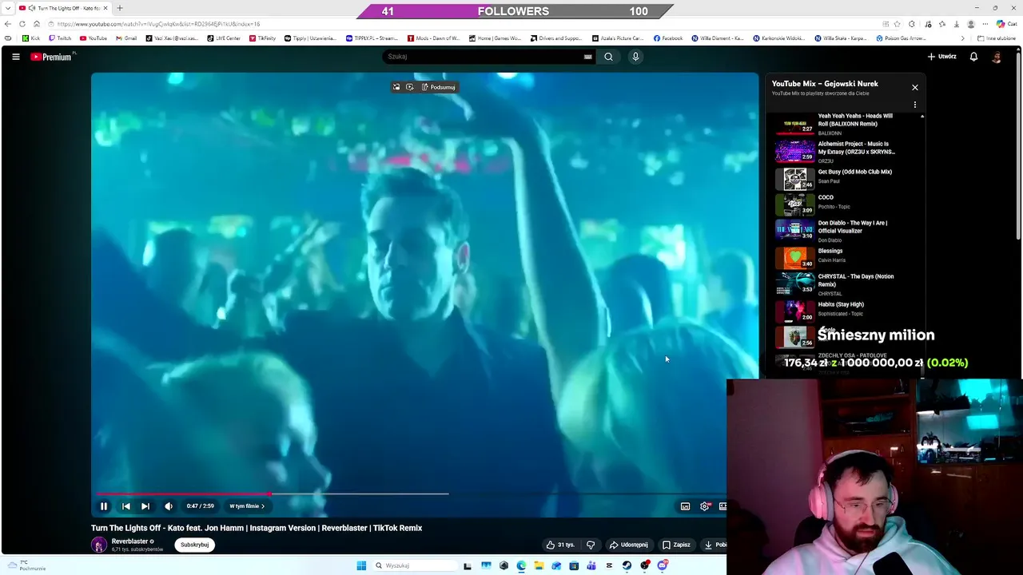Screen dimensions: 1023x575
Task: Share the video with 'Udostępnij'
Action: (x=629, y=545)
